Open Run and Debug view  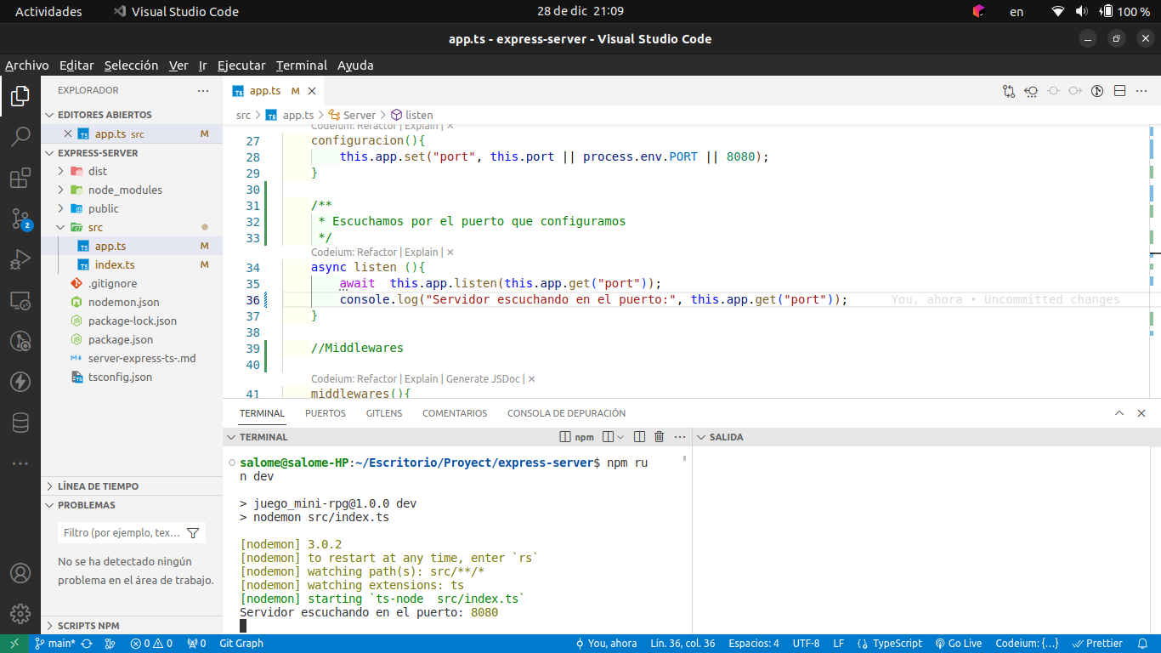(20, 259)
